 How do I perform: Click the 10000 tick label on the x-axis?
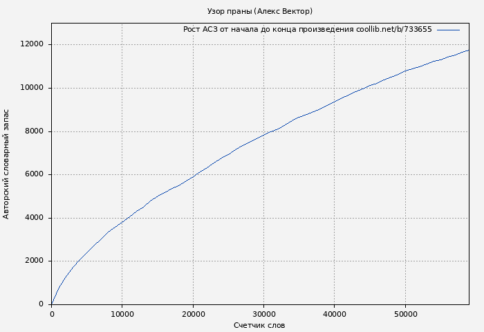point(122,314)
